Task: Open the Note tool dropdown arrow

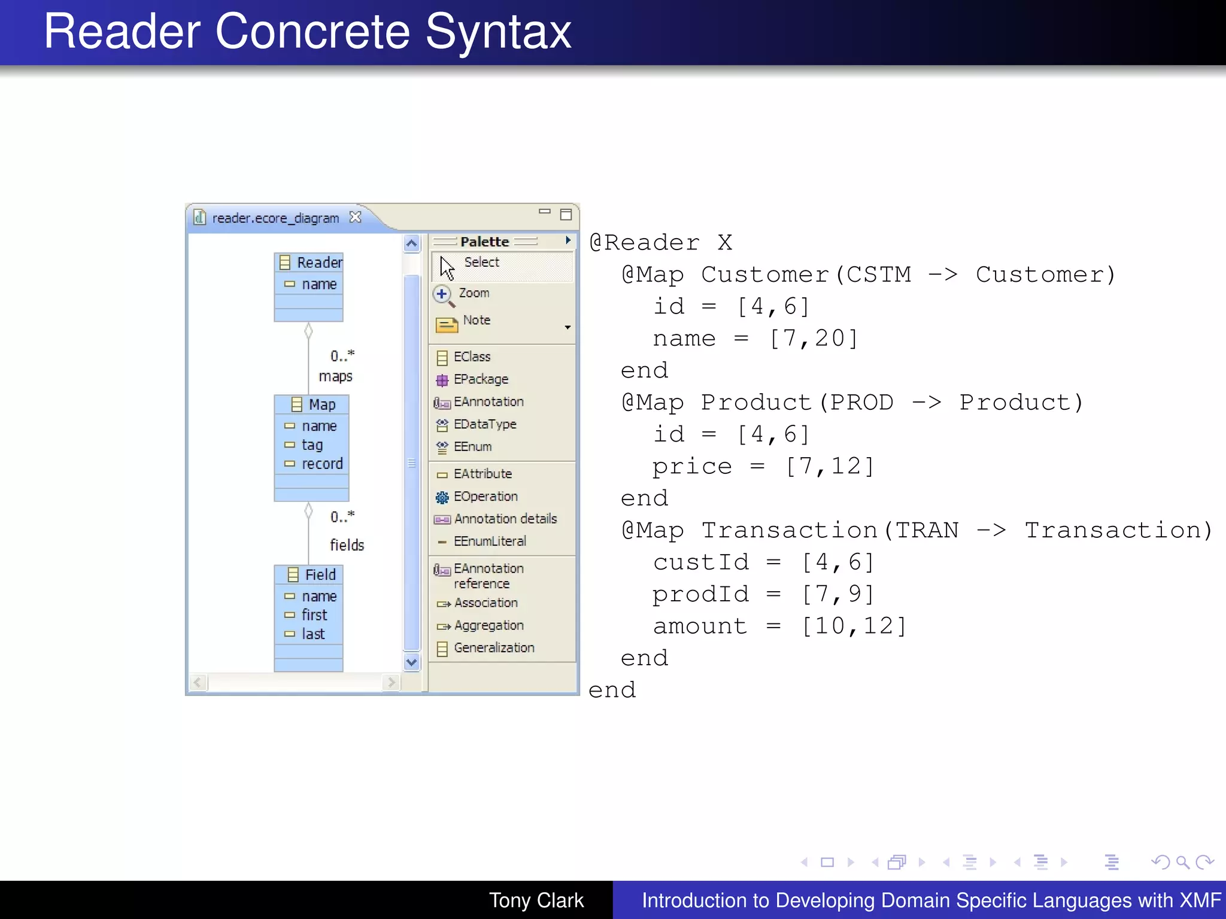Action: tap(568, 327)
